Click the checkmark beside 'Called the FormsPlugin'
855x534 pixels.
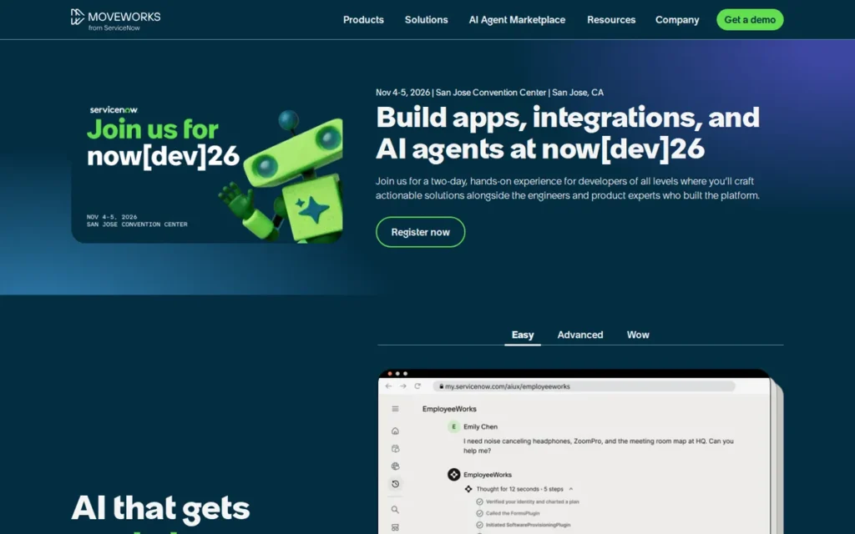479,513
